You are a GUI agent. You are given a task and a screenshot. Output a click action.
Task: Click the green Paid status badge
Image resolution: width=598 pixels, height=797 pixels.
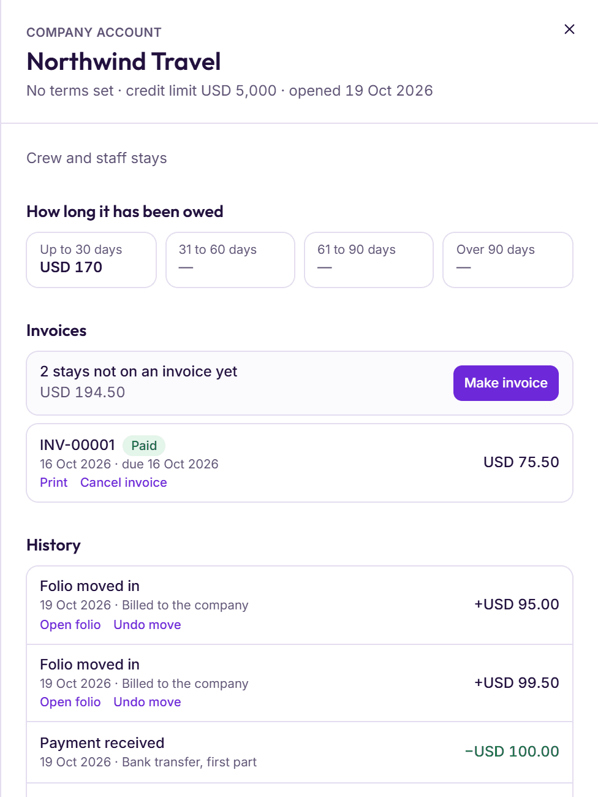(144, 446)
